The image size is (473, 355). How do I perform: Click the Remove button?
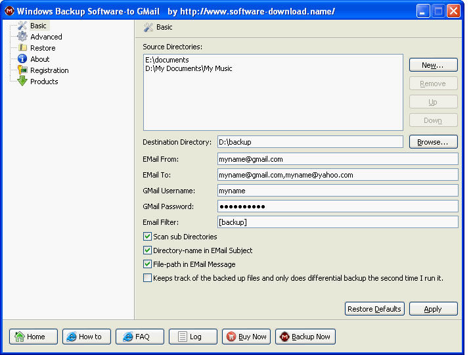click(x=433, y=83)
